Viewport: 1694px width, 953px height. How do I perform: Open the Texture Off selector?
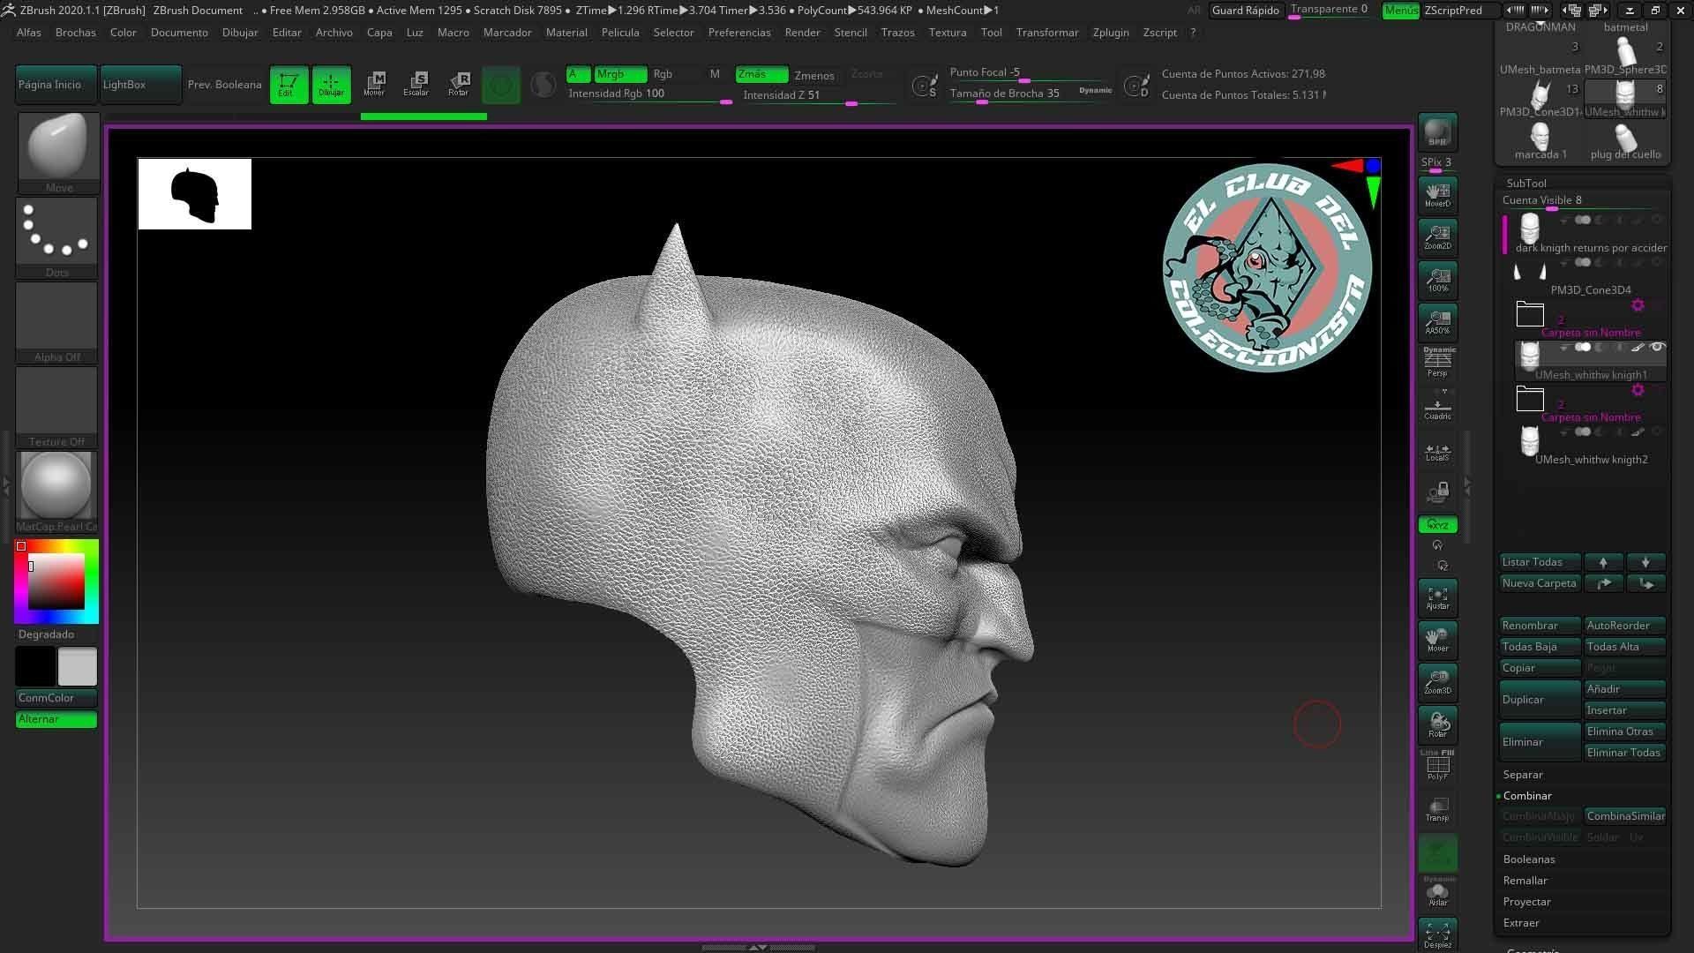[57, 406]
